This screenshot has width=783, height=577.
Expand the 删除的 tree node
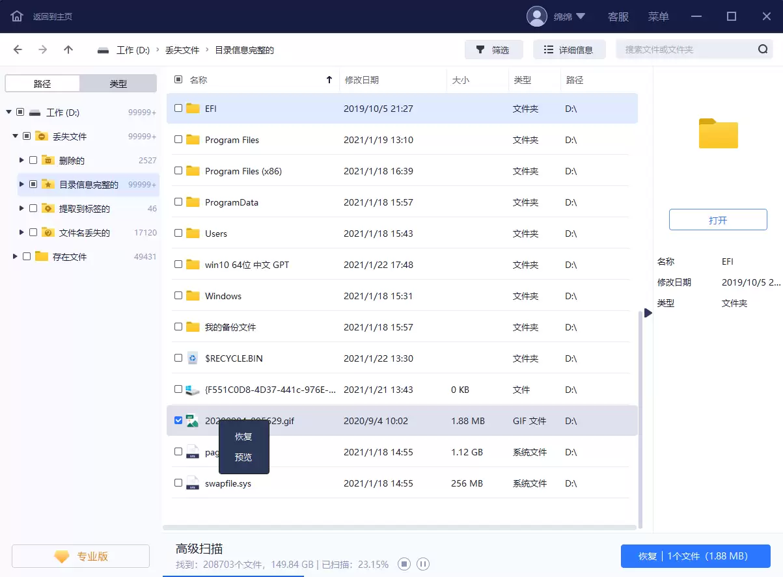coord(21,159)
